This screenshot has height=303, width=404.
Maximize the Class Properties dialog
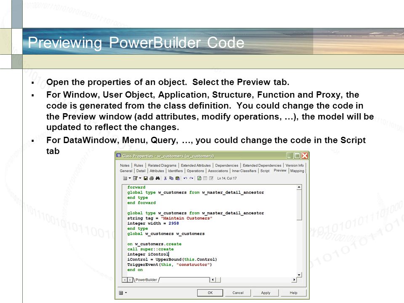point(297,156)
